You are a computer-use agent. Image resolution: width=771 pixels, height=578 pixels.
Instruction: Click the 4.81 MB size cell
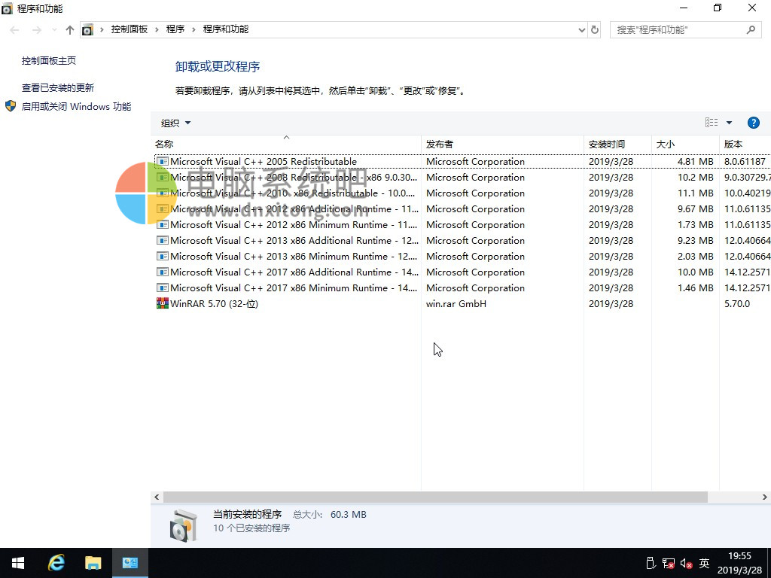(695, 161)
